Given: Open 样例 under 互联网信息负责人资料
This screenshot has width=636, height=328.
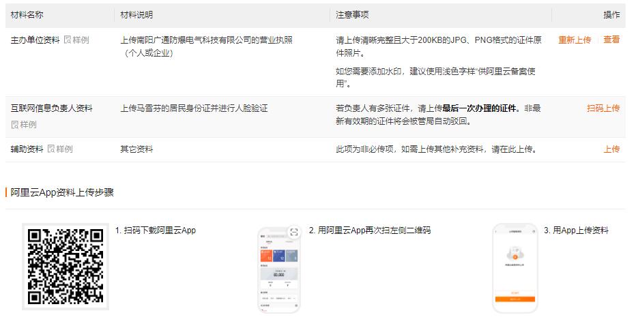Looking at the screenshot, I should 29,125.
